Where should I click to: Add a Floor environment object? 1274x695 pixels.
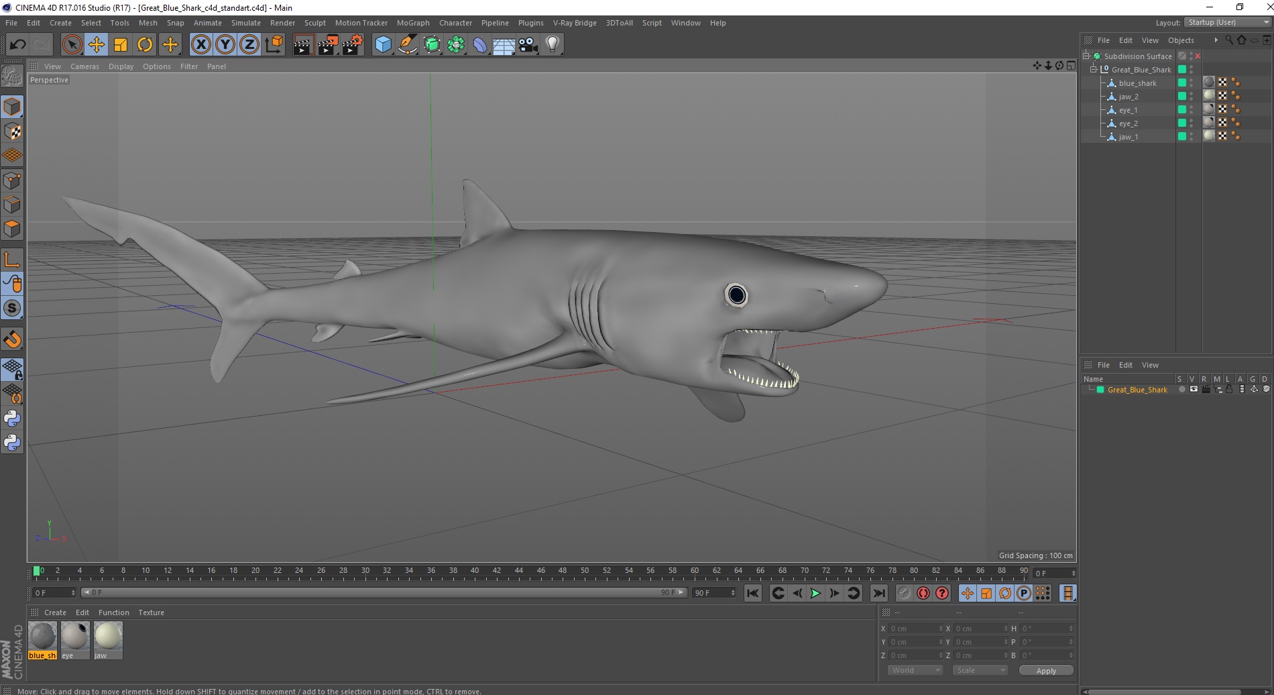[x=504, y=45]
